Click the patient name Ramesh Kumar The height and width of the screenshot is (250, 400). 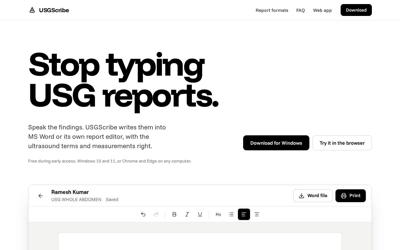tap(70, 192)
